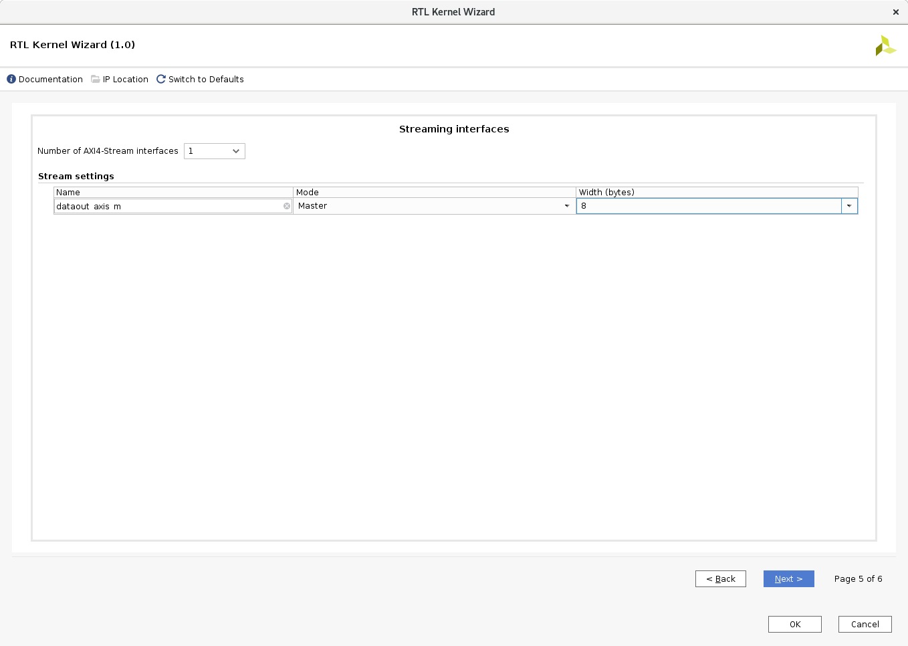The height and width of the screenshot is (646, 908).
Task: Go to the previous page with Back
Action: click(721, 578)
